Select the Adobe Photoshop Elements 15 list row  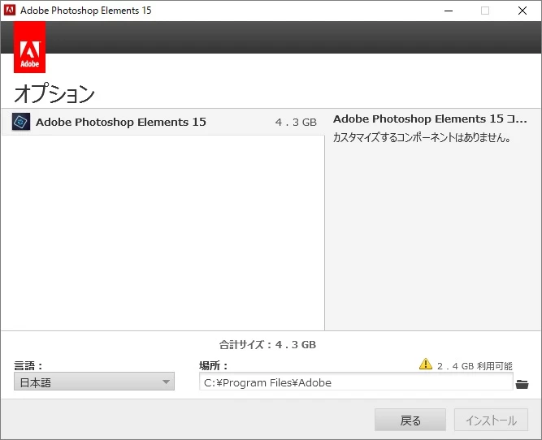pos(163,122)
